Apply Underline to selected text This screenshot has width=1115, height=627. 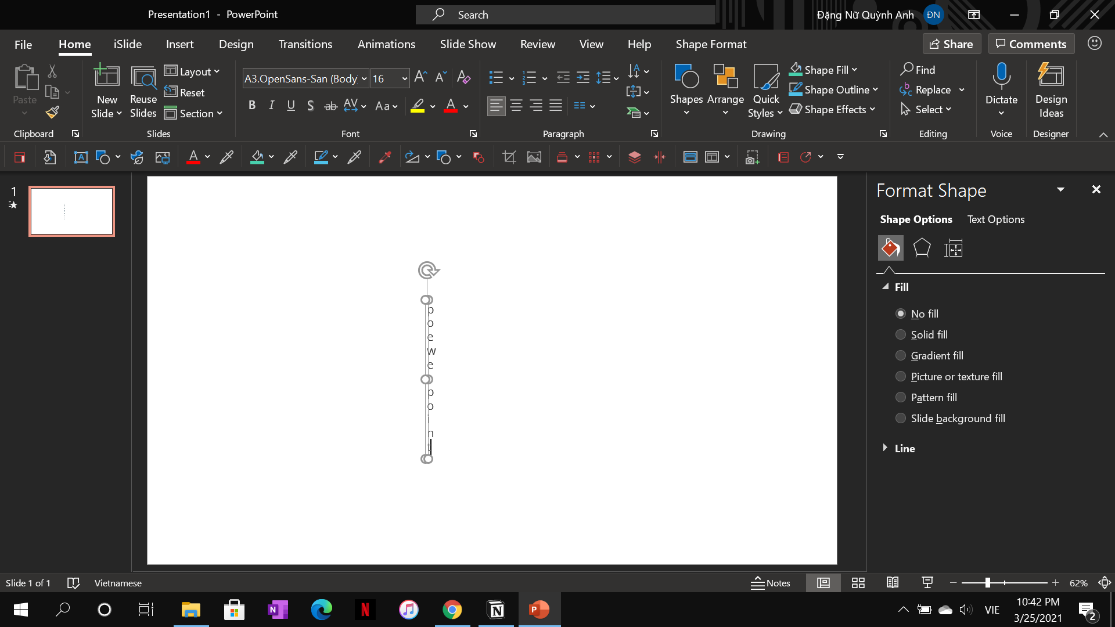291,106
